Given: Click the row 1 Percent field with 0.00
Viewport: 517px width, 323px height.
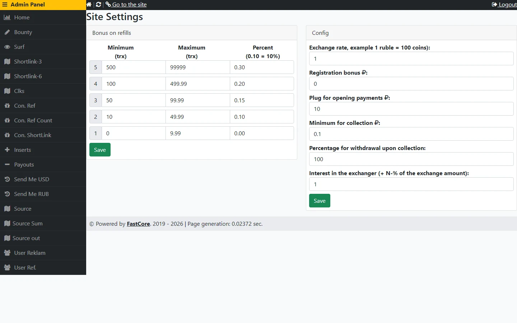Looking at the screenshot, I should pyautogui.click(x=262, y=133).
